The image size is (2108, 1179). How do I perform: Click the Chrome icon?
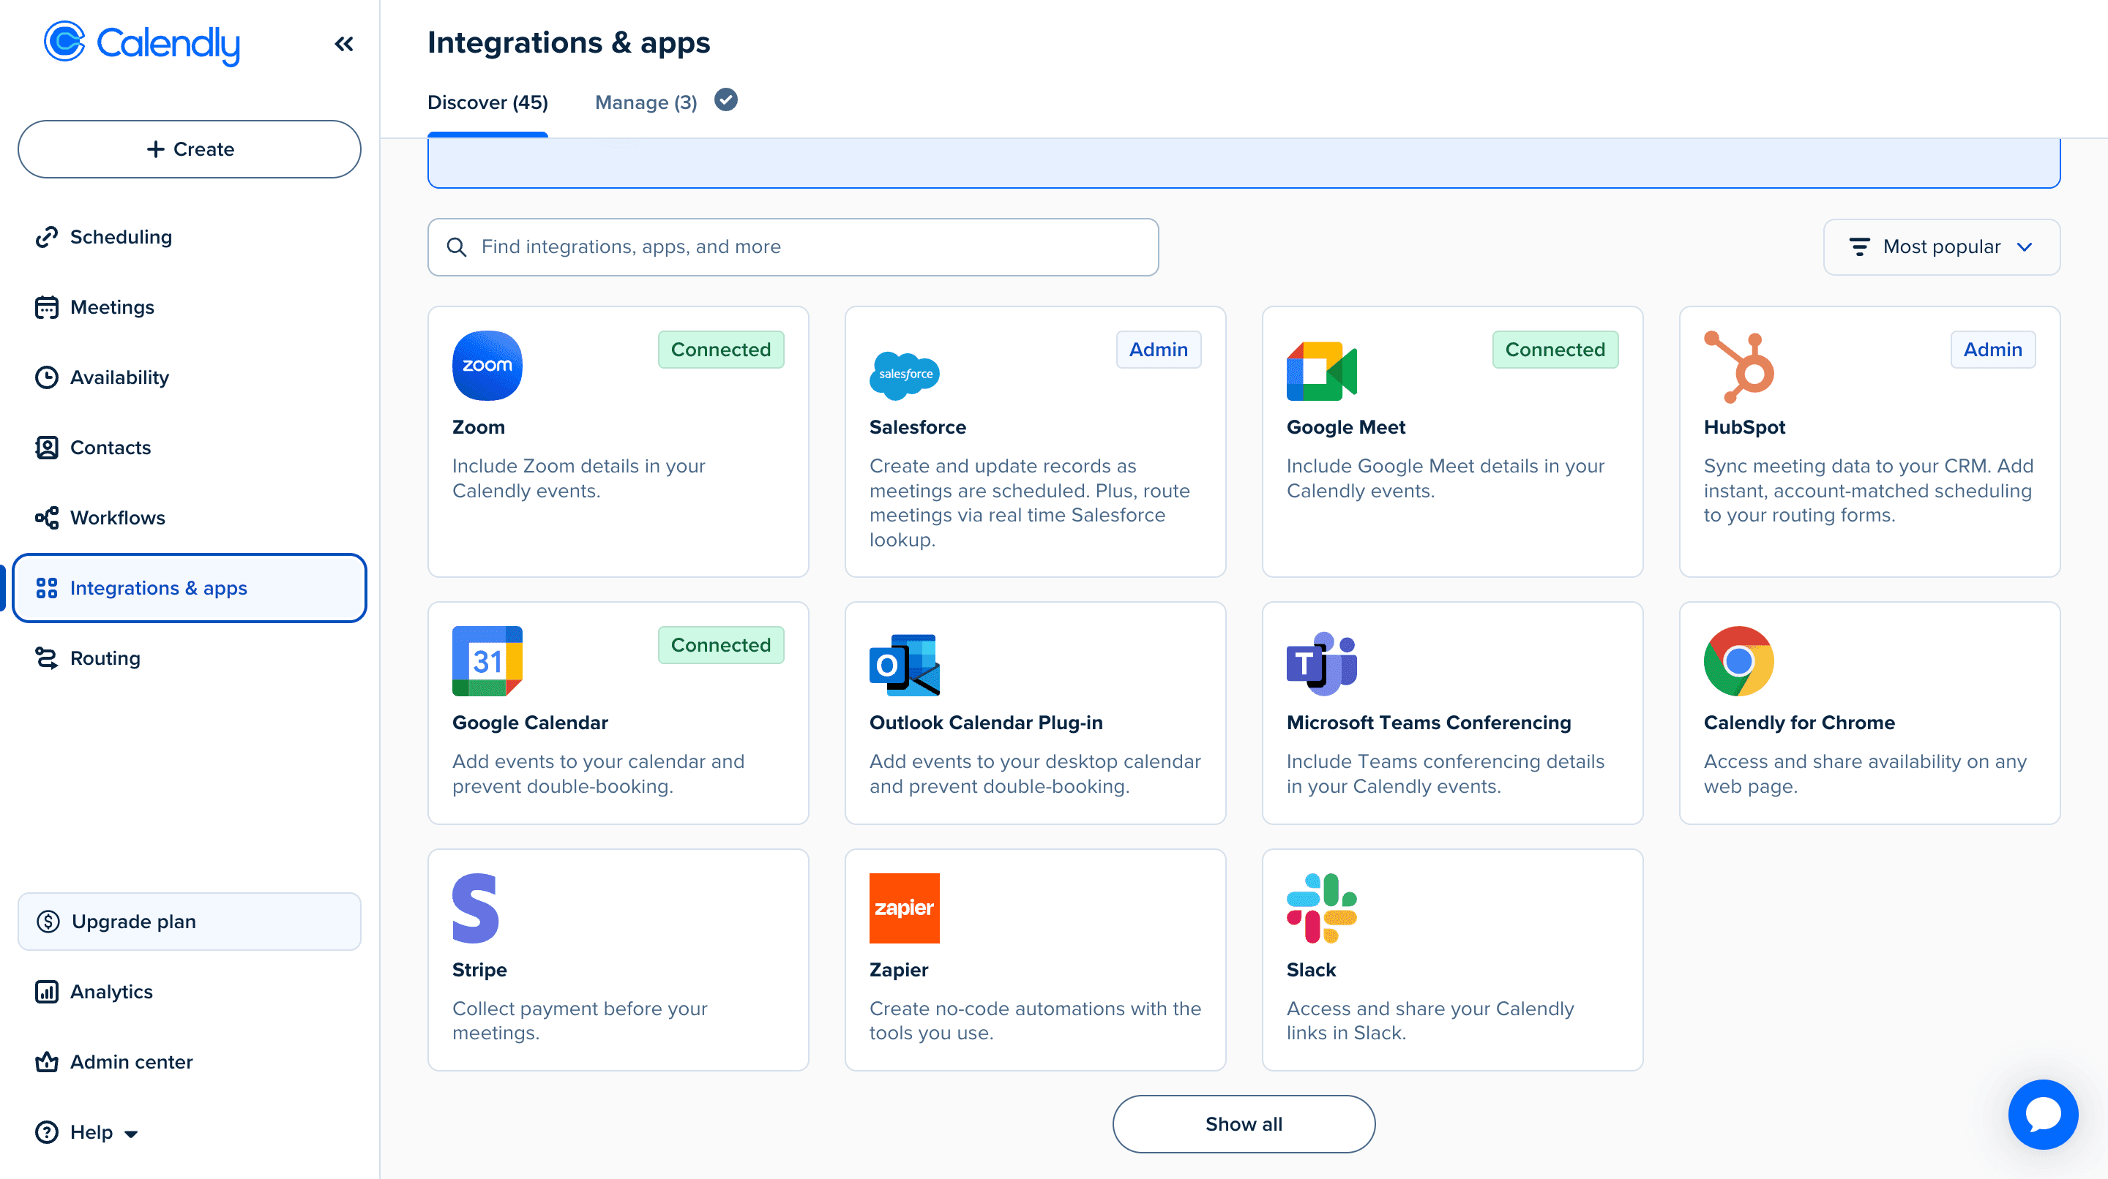click(1739, 661)
